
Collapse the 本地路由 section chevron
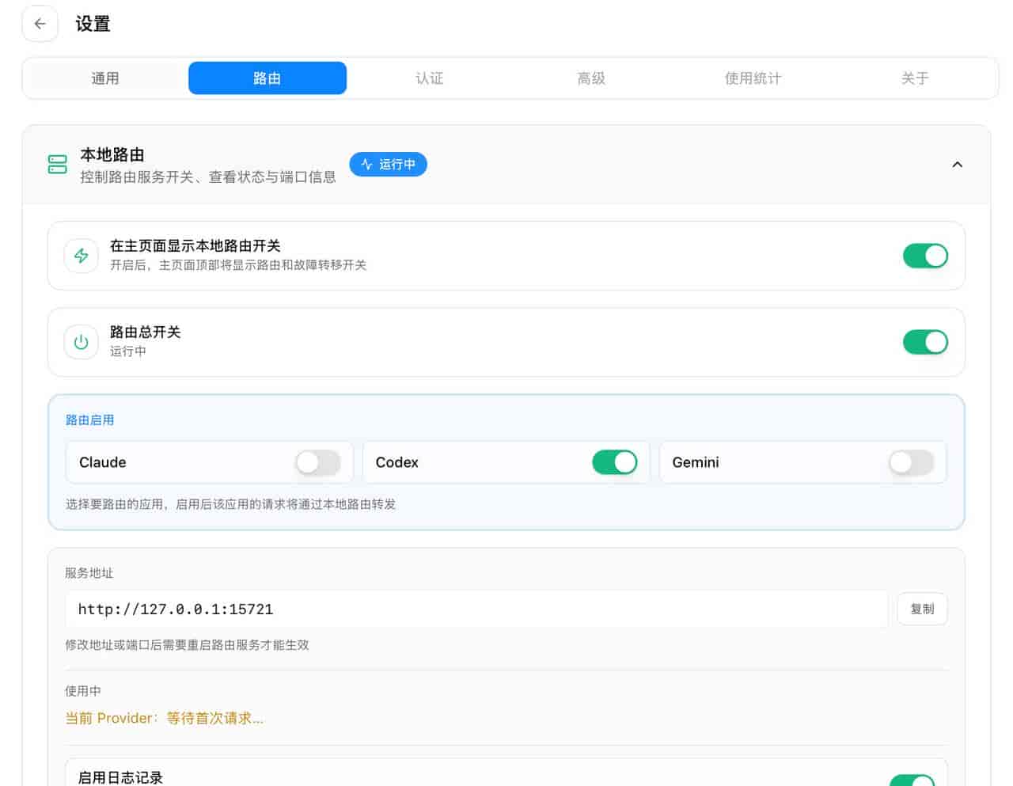click(x=957, y=165)
